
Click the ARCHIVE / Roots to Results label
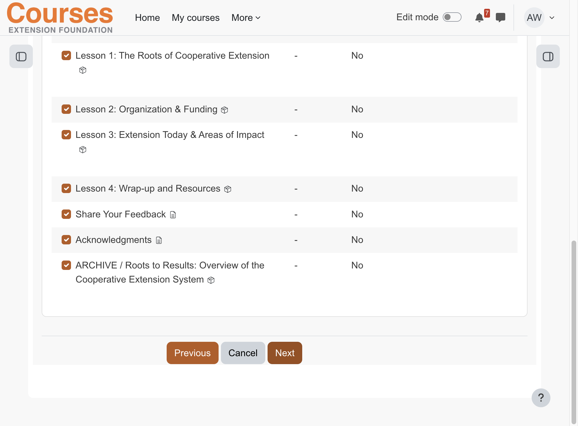click(170, 272)
